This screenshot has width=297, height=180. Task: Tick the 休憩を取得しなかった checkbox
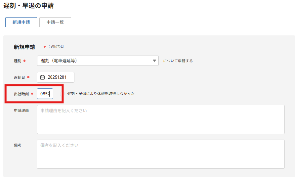(x=63, y=94)
